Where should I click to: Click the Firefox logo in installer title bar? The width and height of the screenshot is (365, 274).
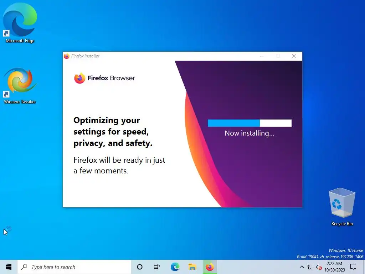67,56
